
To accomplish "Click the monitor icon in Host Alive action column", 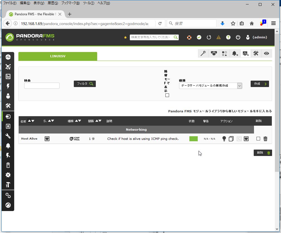I will click(246, 139).
